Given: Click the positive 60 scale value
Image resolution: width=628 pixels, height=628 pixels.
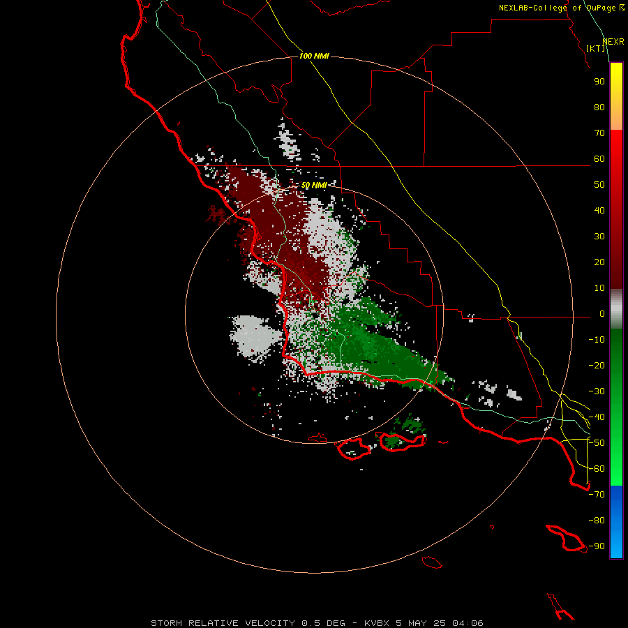Looking at the screenshot, I should coord(599,159).
